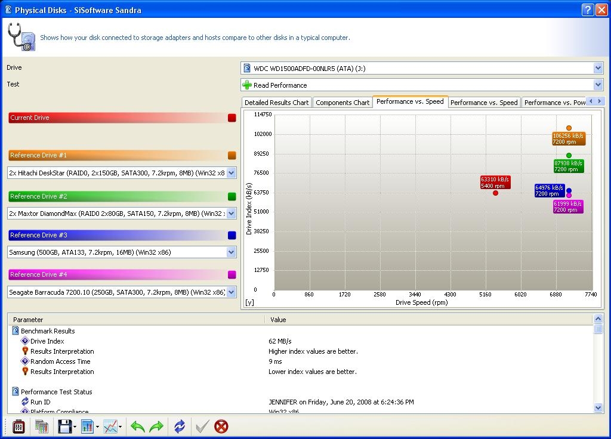Click the Parameter column header

pos(136,320)
